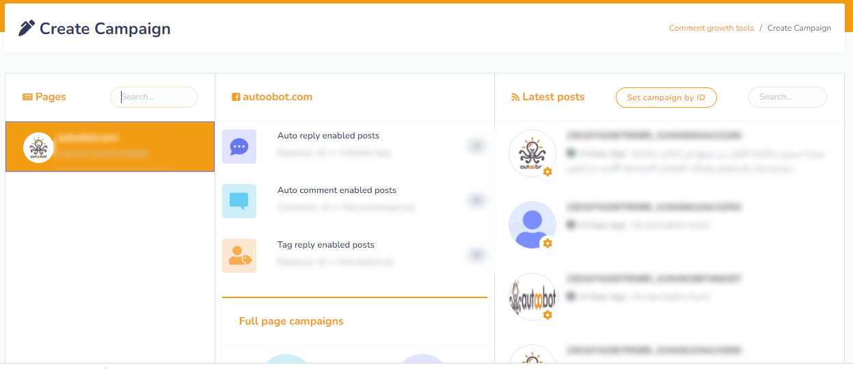853x369 pixels.
Task: Click the Auto comment speech icon
Action: [x=239, y=201]
